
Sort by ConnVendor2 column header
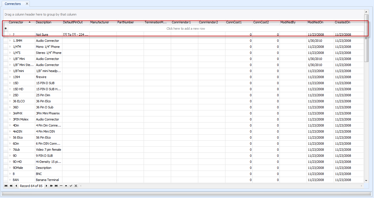(x=212, y=22)
